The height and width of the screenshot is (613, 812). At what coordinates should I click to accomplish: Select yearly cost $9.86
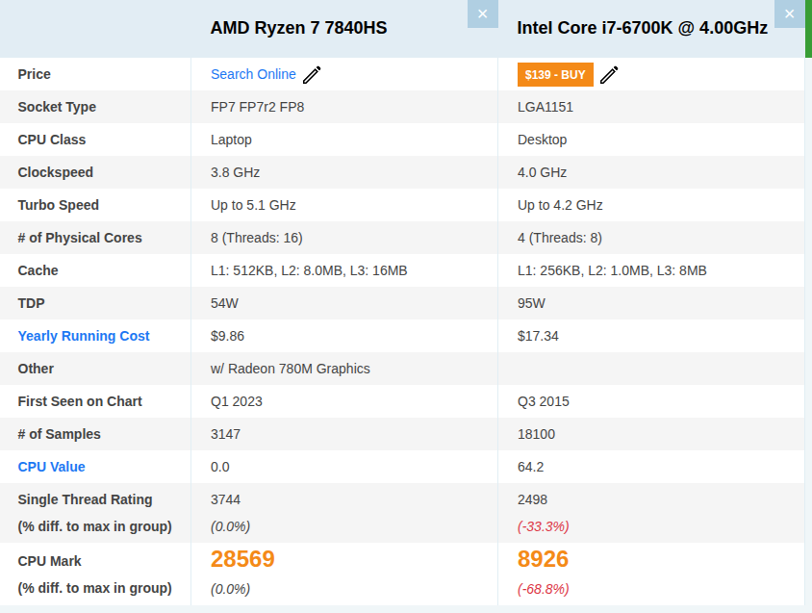(x=227, y=336)
